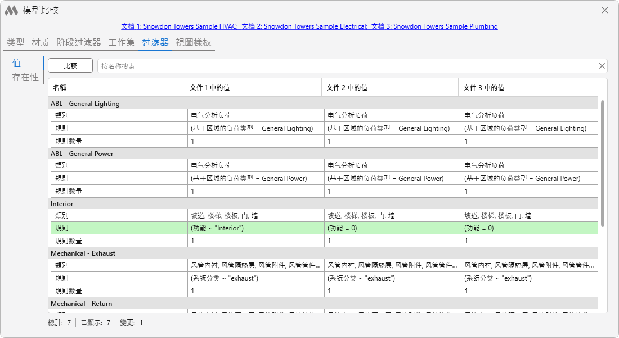
Task: Click file 2 General Power rule value
Action: tap(385, 179)
